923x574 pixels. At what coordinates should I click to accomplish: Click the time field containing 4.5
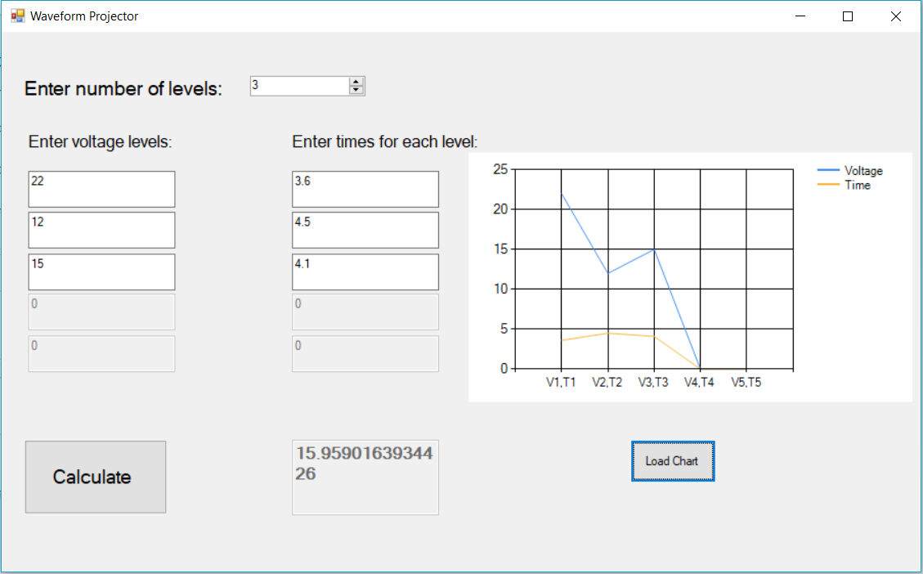pos(365,230)
